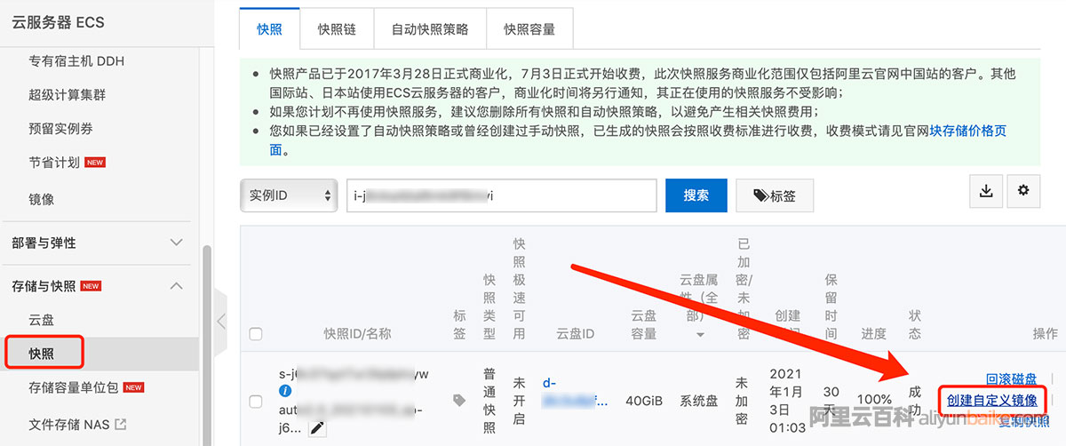Check the snapshot row checkbox

pos(256,402)
